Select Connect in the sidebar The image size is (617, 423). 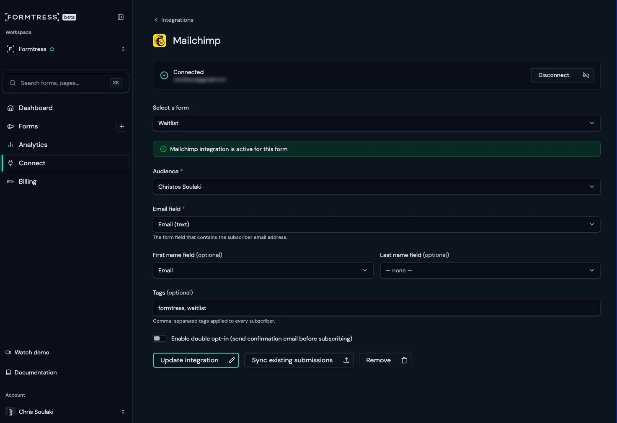pos(65,163)
